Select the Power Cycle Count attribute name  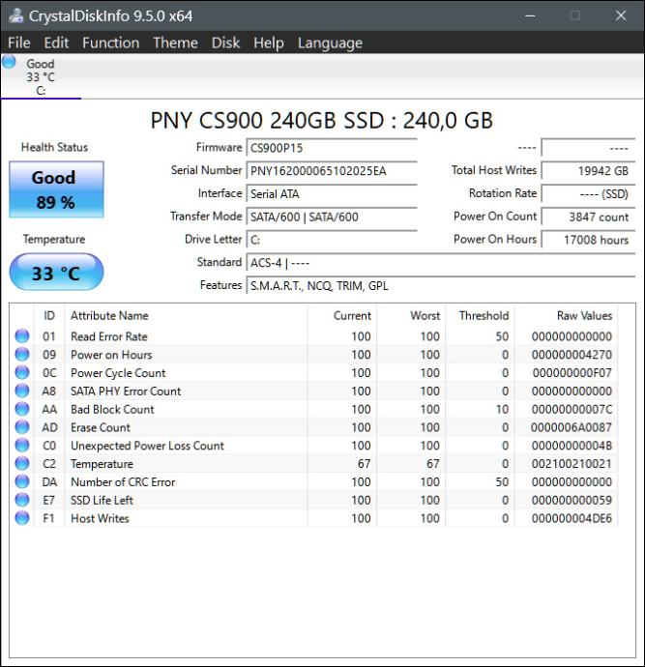pos(118,373)
